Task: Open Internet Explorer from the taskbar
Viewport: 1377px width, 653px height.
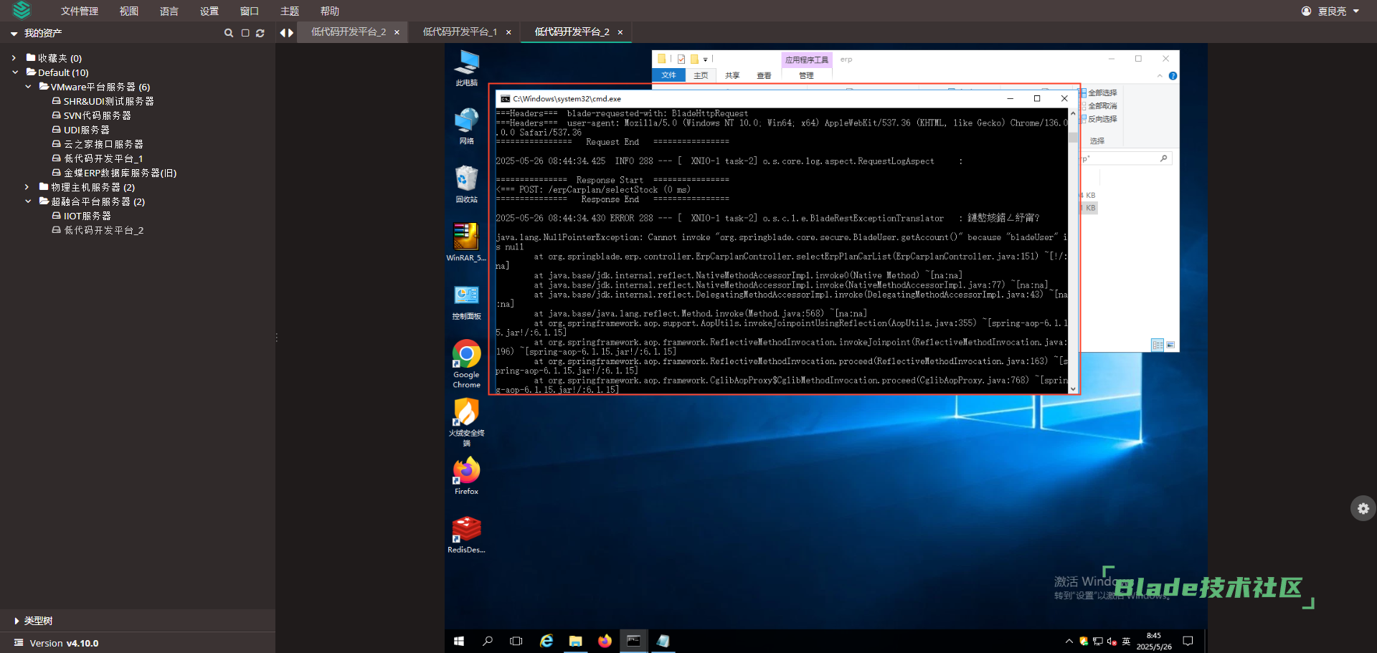Action: point(546,641)
